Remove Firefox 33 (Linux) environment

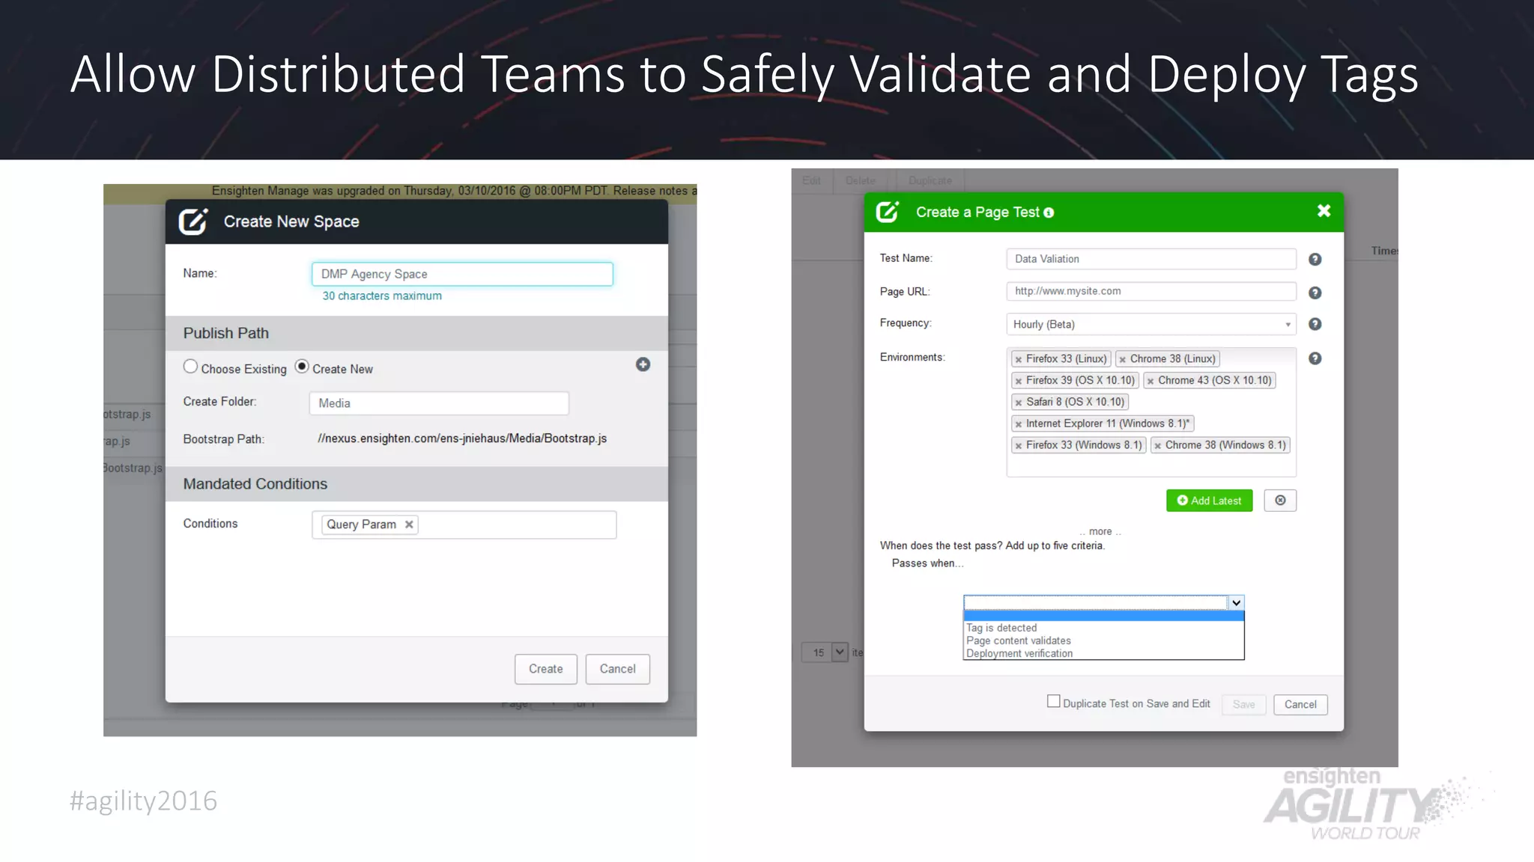point(1019,360)
